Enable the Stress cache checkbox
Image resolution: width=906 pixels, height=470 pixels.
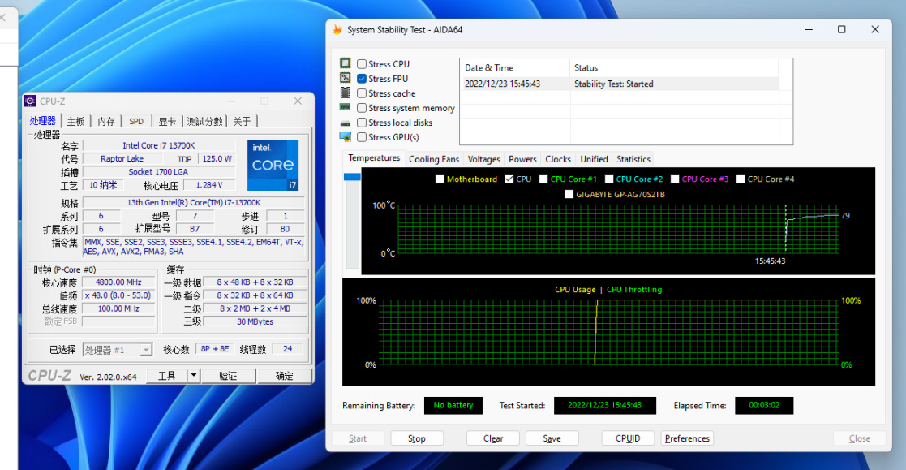pos(362,93)
